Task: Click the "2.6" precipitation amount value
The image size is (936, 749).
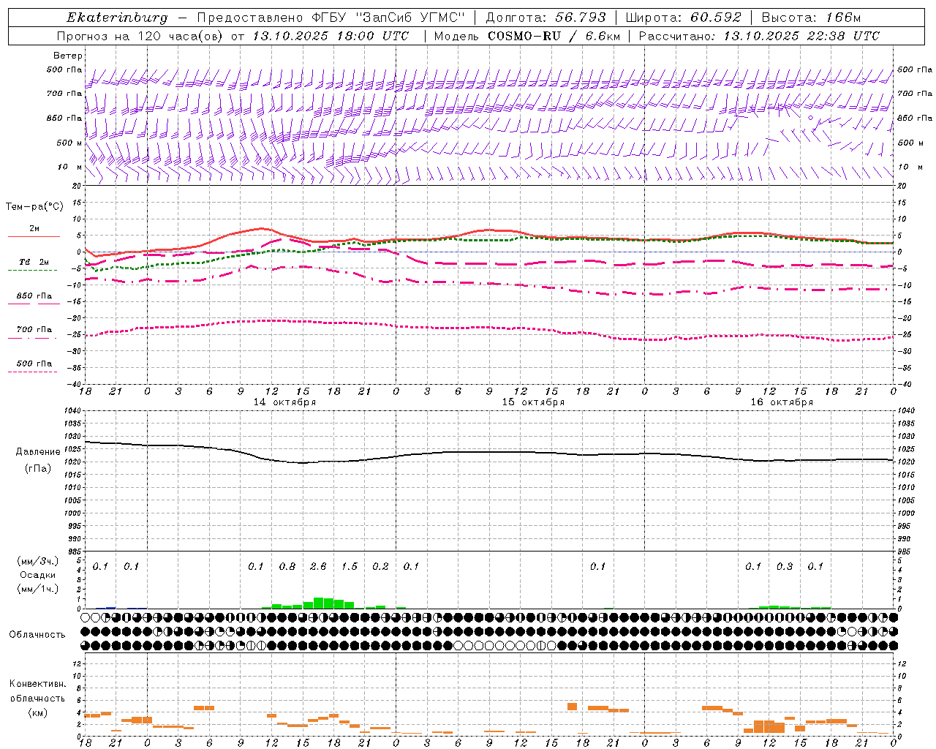Action: point(318,567)
